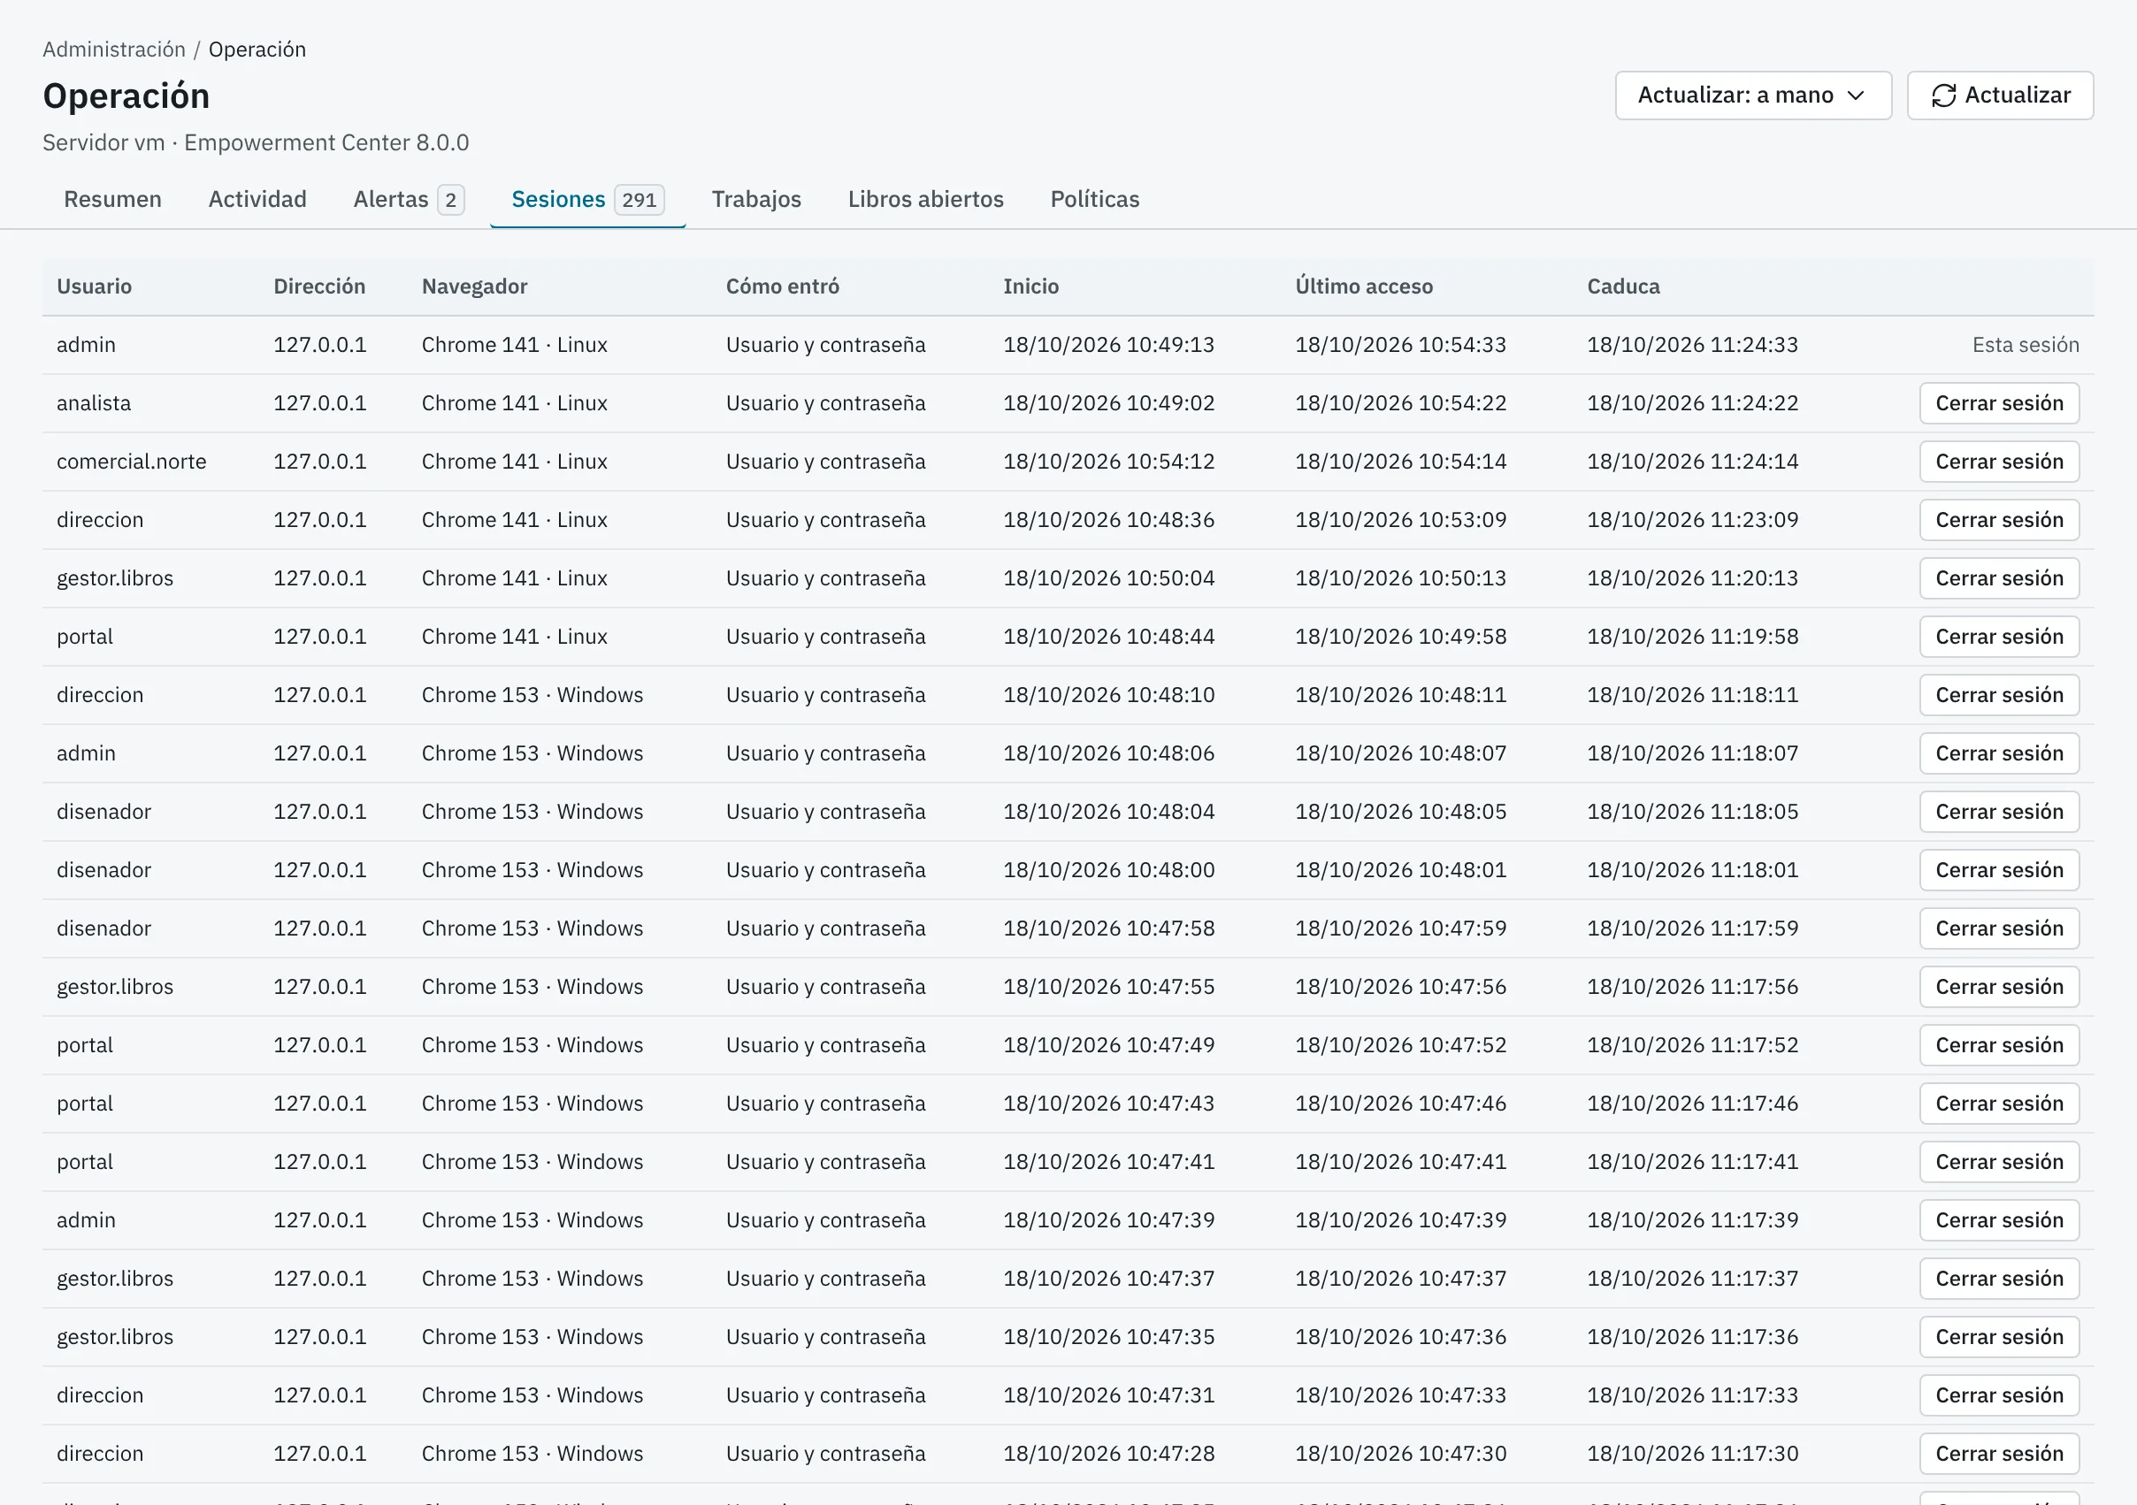The height and width of the screenshot is (1505, 2137).
Task: Close portal session started 10:48:44
Action: 1998,637
